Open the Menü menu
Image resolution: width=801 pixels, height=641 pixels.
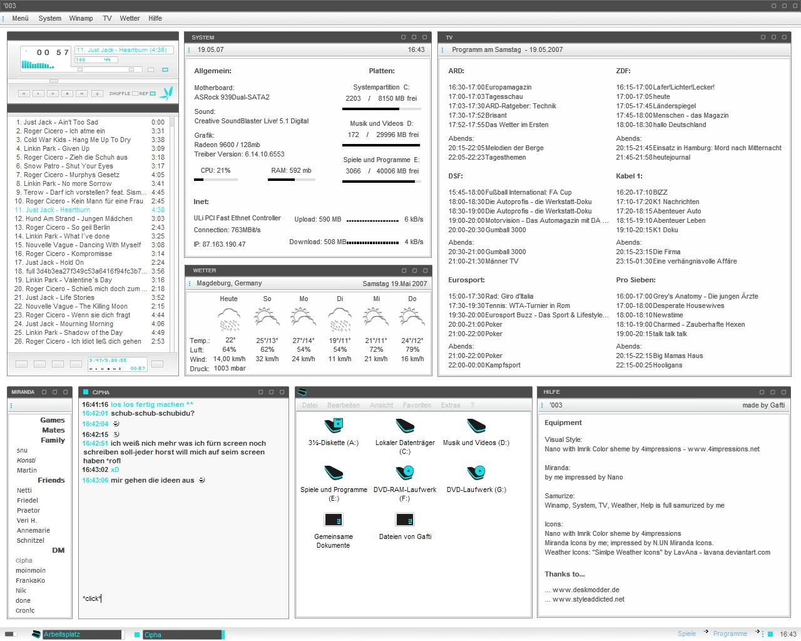(20, 18)
